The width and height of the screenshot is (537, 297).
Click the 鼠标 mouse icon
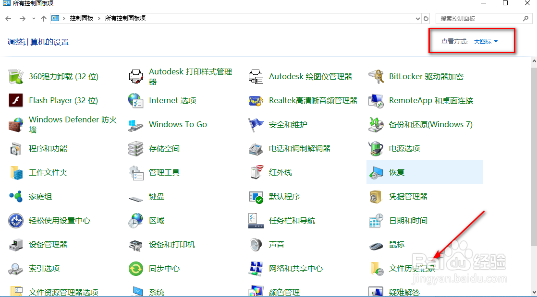tap(376, 245)
